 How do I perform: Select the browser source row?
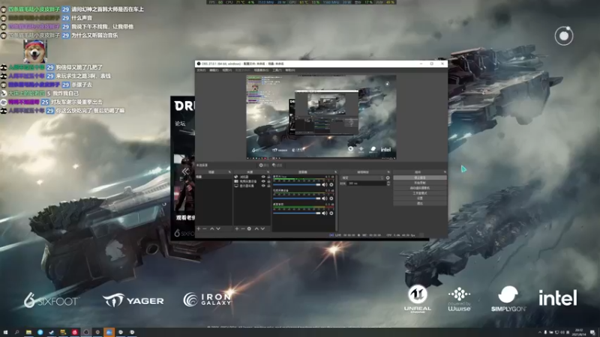pos(252,177)
